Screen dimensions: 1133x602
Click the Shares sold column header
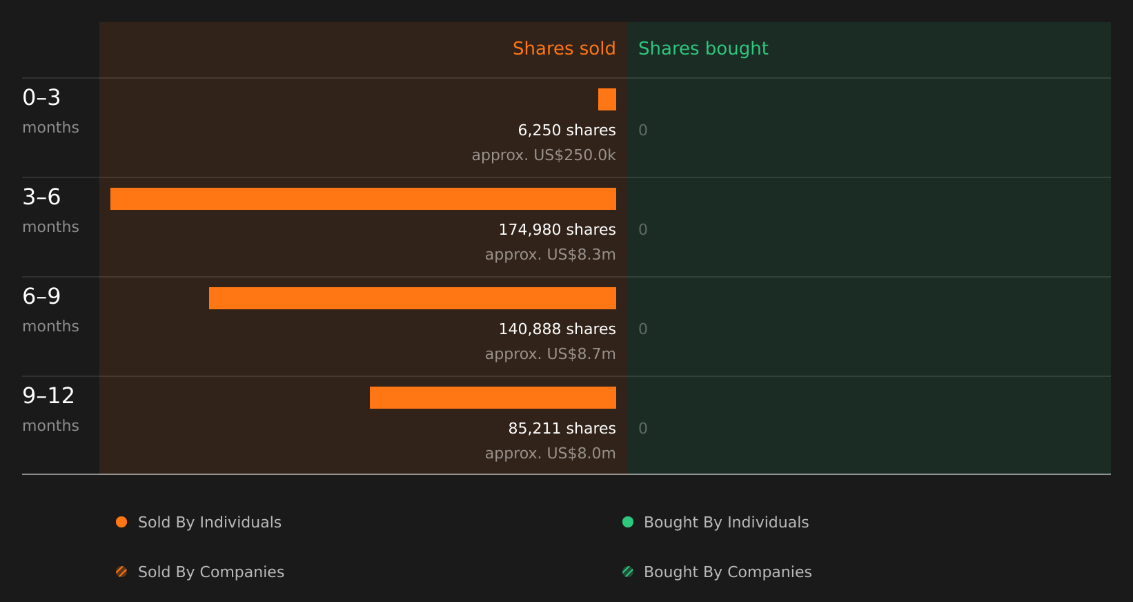(x=564, y=48)
